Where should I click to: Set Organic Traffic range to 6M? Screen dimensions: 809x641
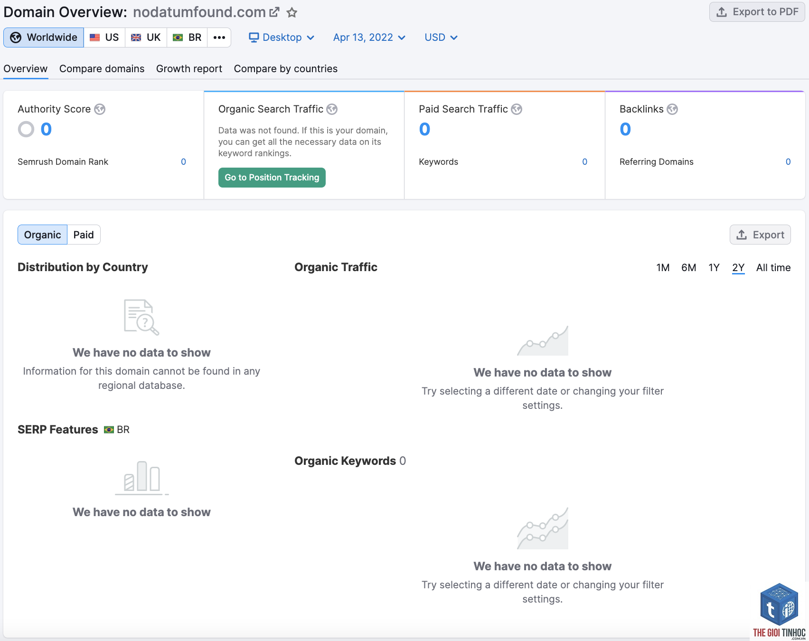689,268
